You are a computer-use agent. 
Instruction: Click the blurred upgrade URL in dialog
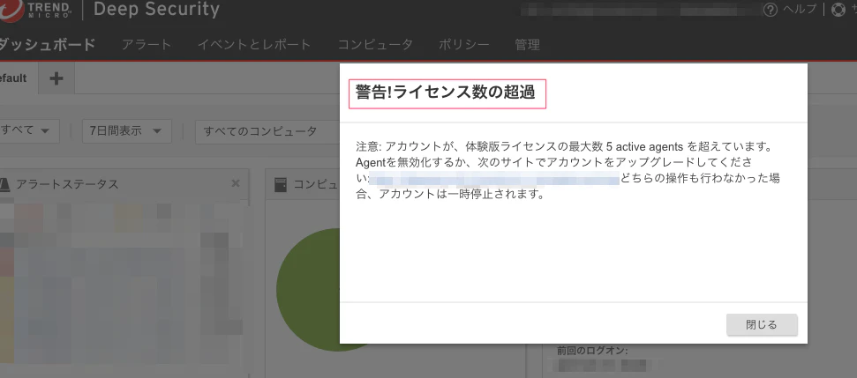coord(494,178)
